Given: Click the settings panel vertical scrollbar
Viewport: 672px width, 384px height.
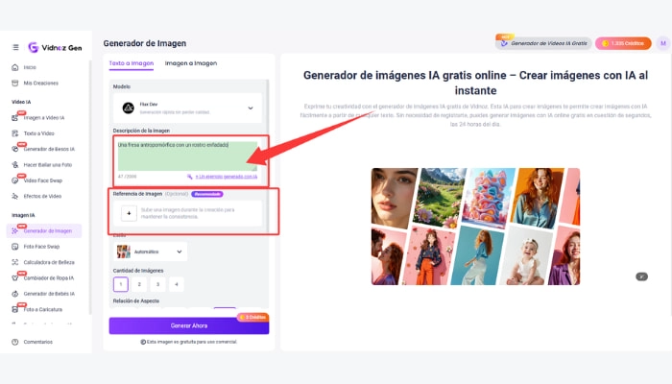Looking at the screenshot, I should point(268,155).
